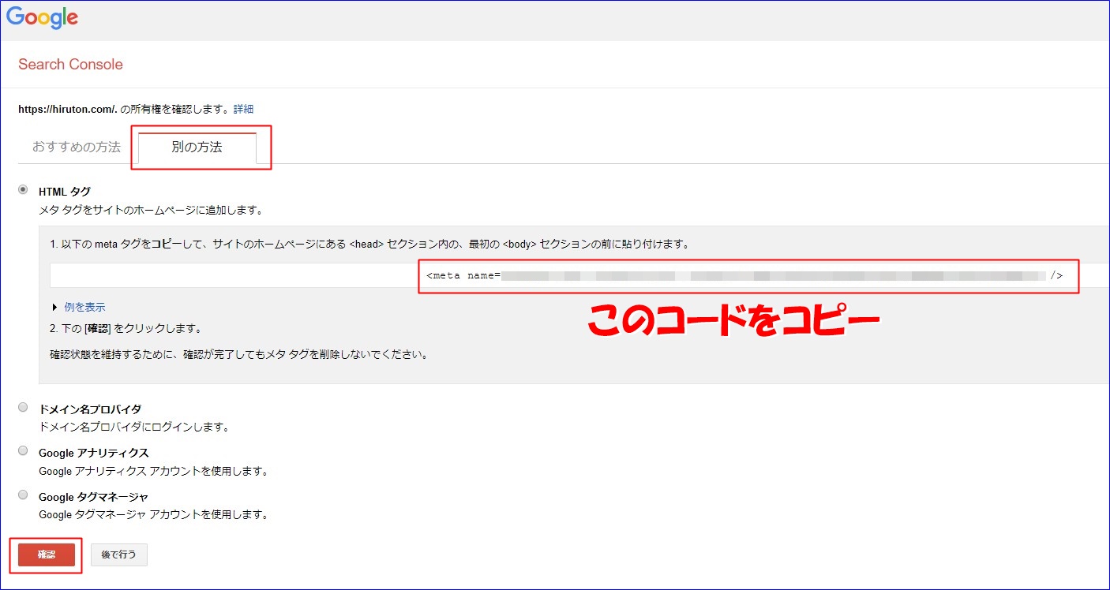The image size is (1110, 590).
Task: Select the Google タグマネージャ radio option
Action: 23,495
